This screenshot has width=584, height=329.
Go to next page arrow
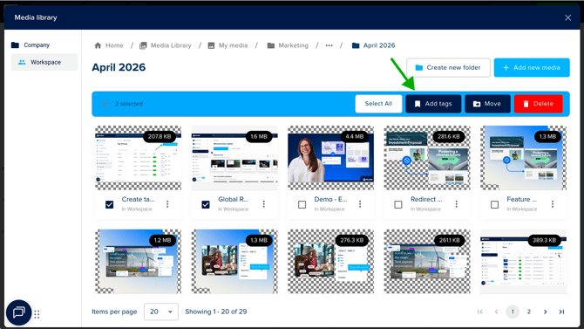tap(546, 312)
